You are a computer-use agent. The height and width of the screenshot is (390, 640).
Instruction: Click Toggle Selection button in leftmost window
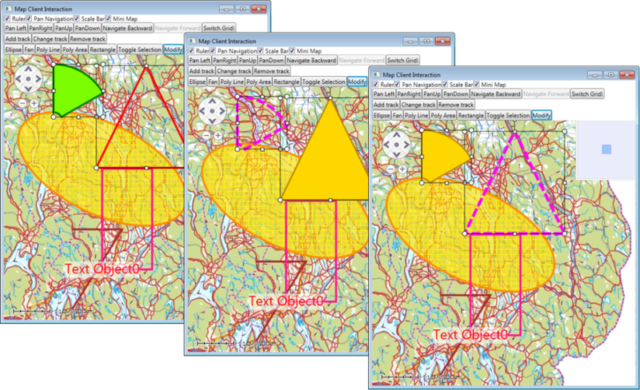tap(139, 50)
